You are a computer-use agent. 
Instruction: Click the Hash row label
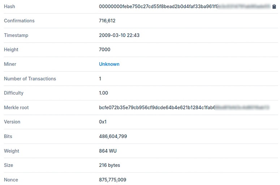(9, 7)
